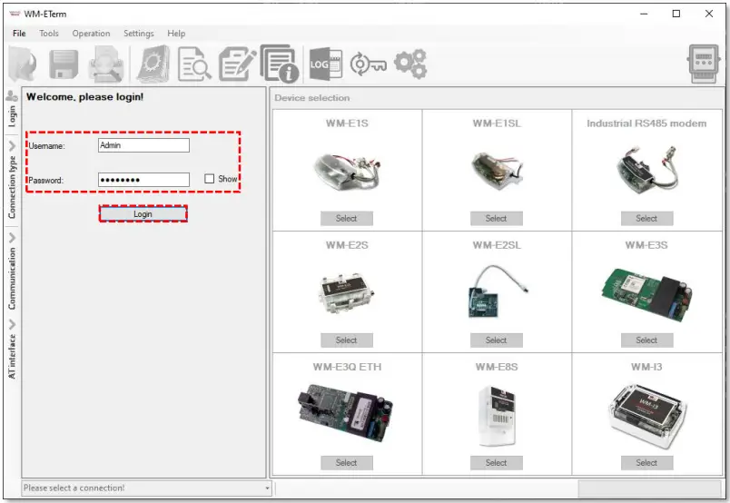Screen dimensions: 730x503
Task: Click the document magnifier read icon
Action: [x=194, y=64]
